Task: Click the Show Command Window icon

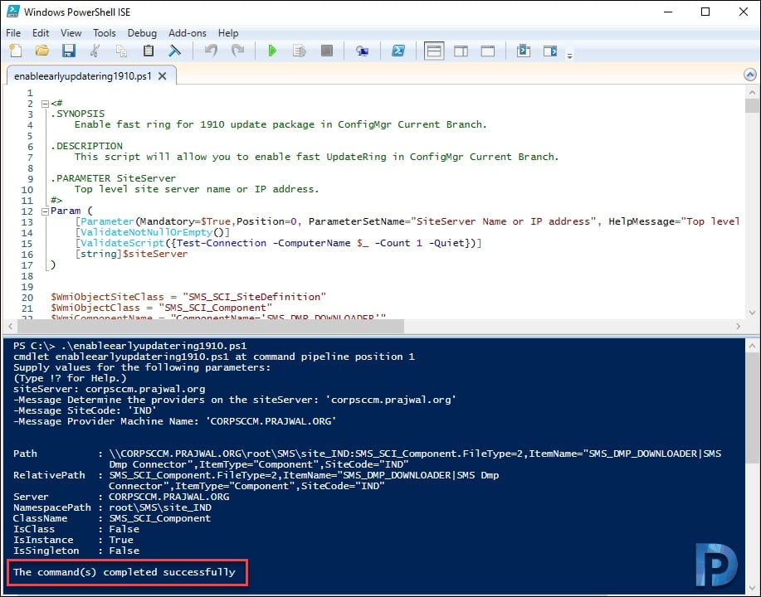Action: click(x=523, y=51)
